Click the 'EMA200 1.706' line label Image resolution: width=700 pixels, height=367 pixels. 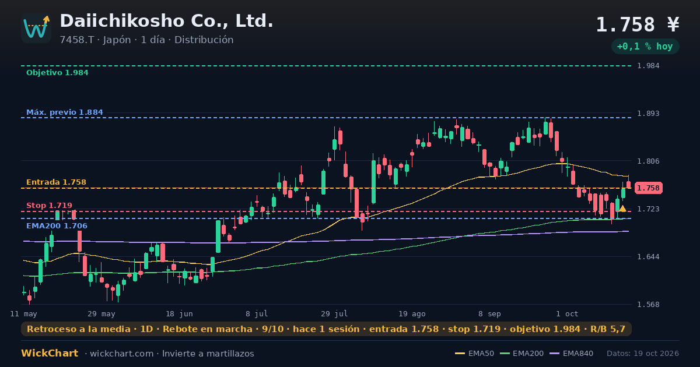click(57, 226)
